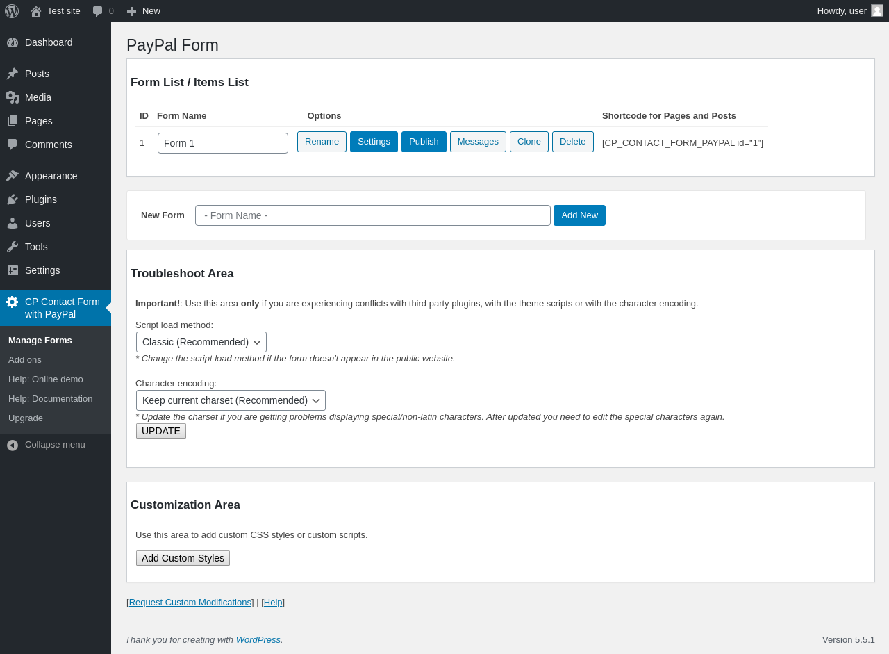Click the Shortcode for Pages and Posts header
Viewport: 889px width, 654px height.
tap(669, 116)
